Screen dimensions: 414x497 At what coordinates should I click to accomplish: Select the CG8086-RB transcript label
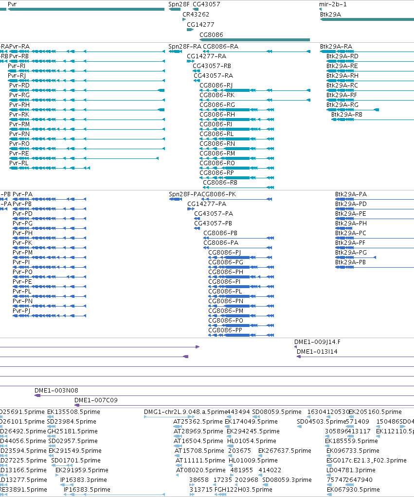220,183
